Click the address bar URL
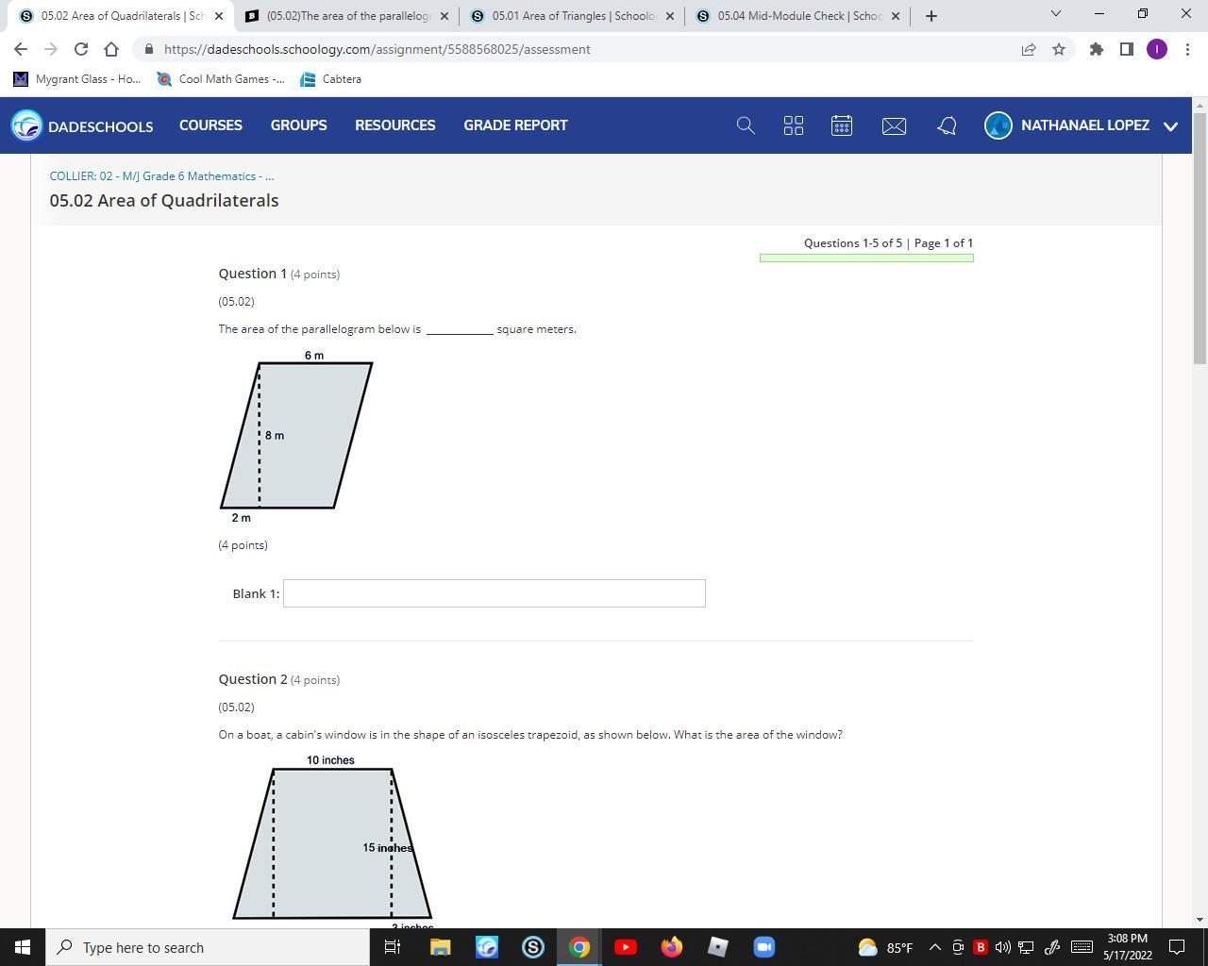The image size is (1208, 966). tap(377, 49)
